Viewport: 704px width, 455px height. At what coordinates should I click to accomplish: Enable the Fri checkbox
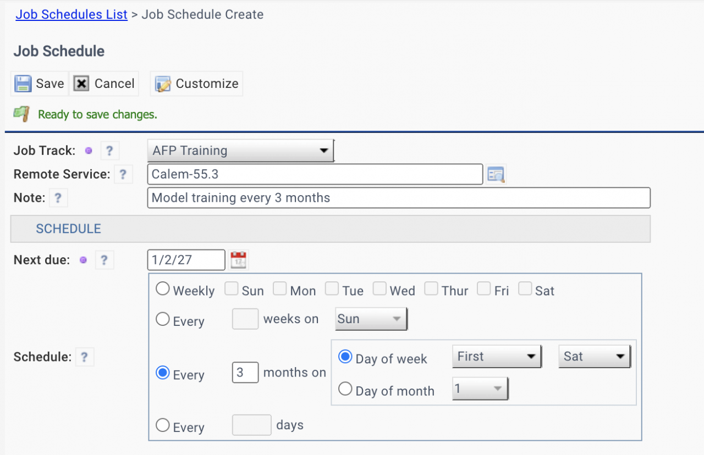point(484,289)
